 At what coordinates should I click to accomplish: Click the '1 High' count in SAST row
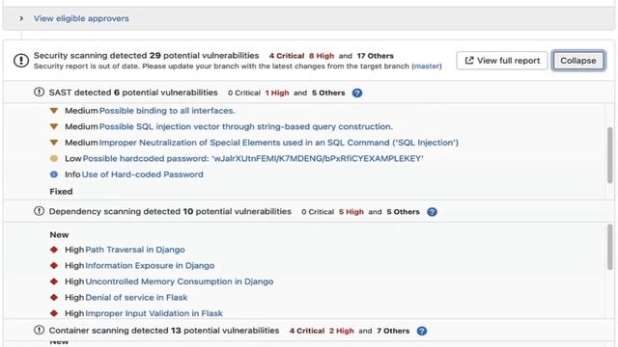tap(277, 93)
